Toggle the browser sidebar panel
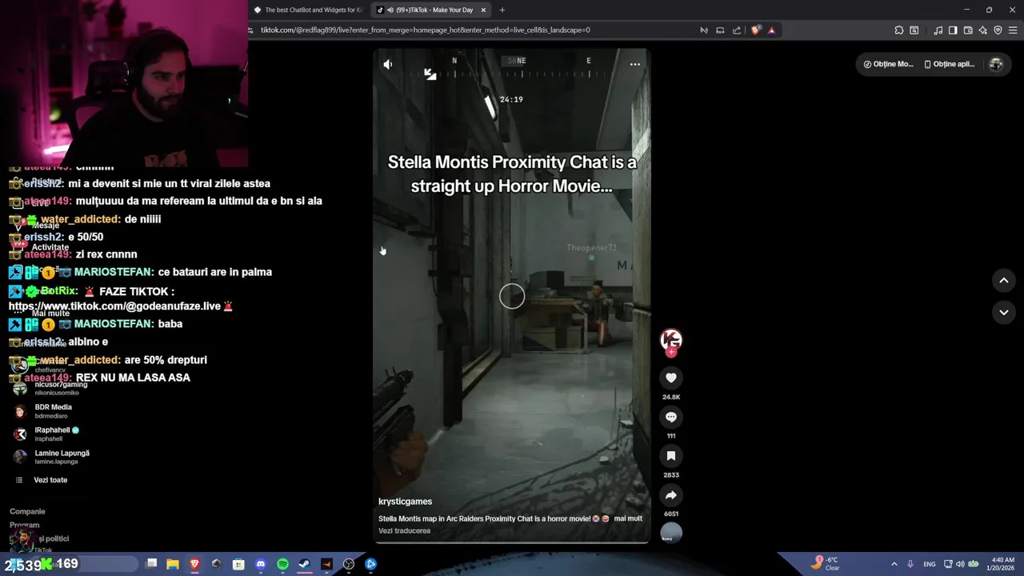Viewport: 1024px width, 576px height. [953, 30]
